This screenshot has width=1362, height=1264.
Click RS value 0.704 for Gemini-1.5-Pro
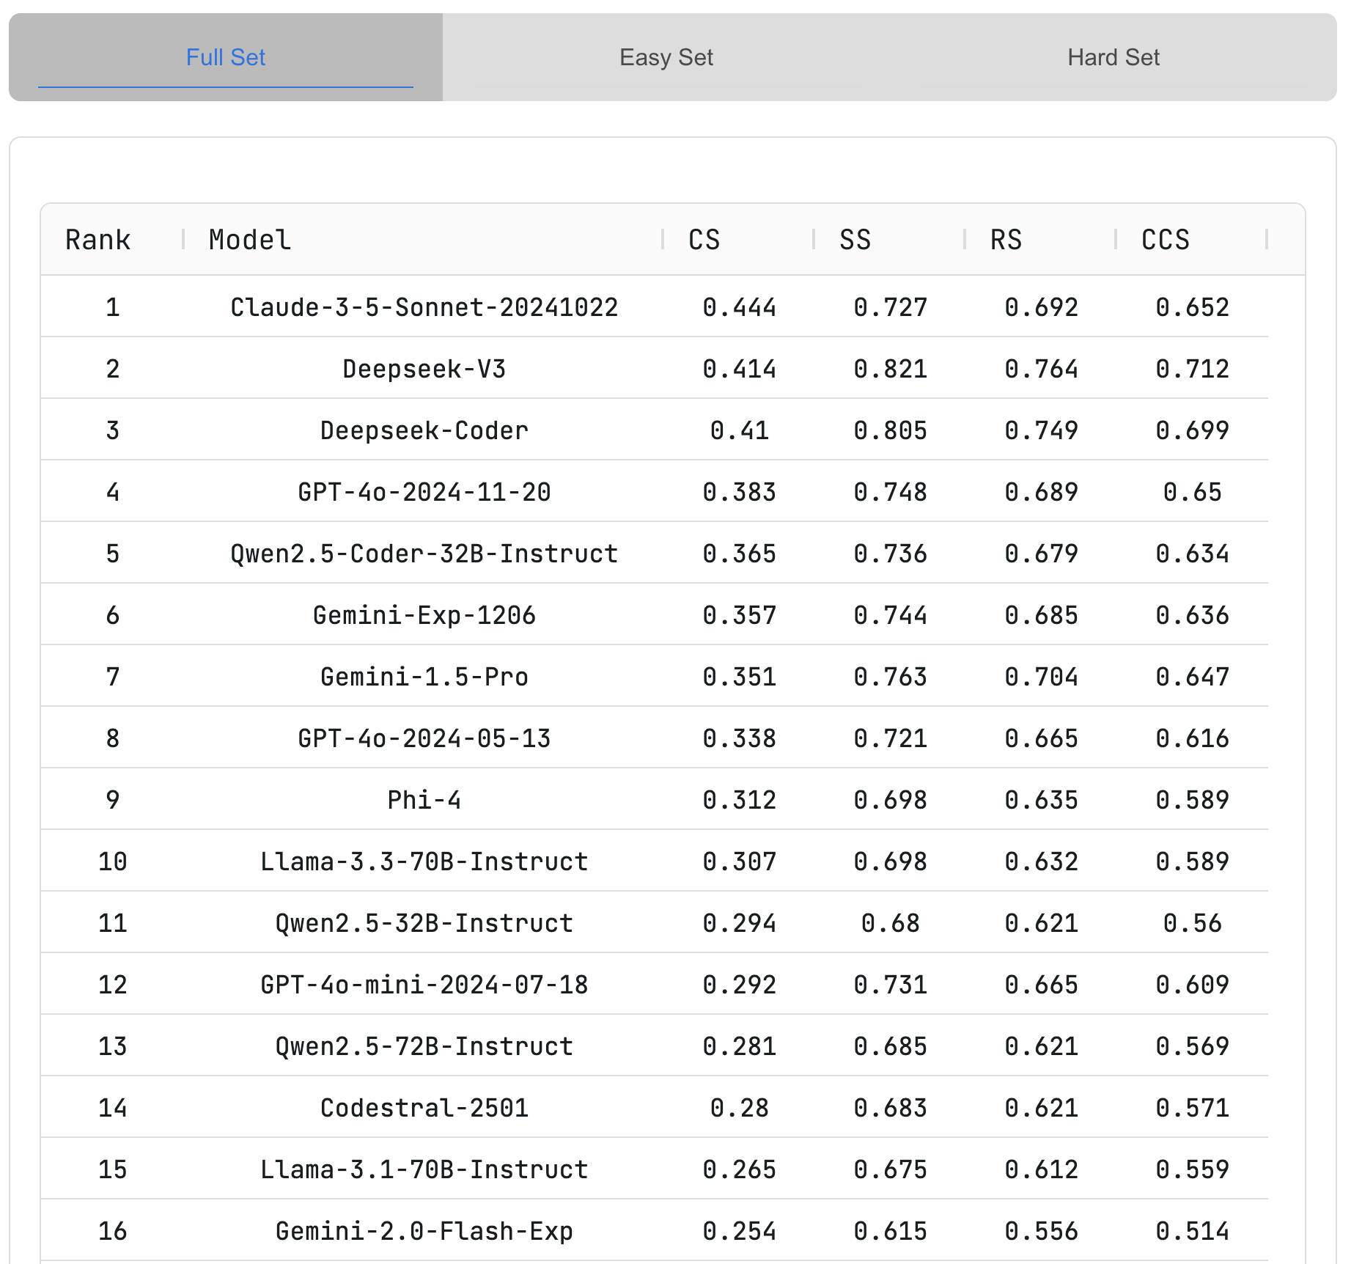tap(1042, 677)
